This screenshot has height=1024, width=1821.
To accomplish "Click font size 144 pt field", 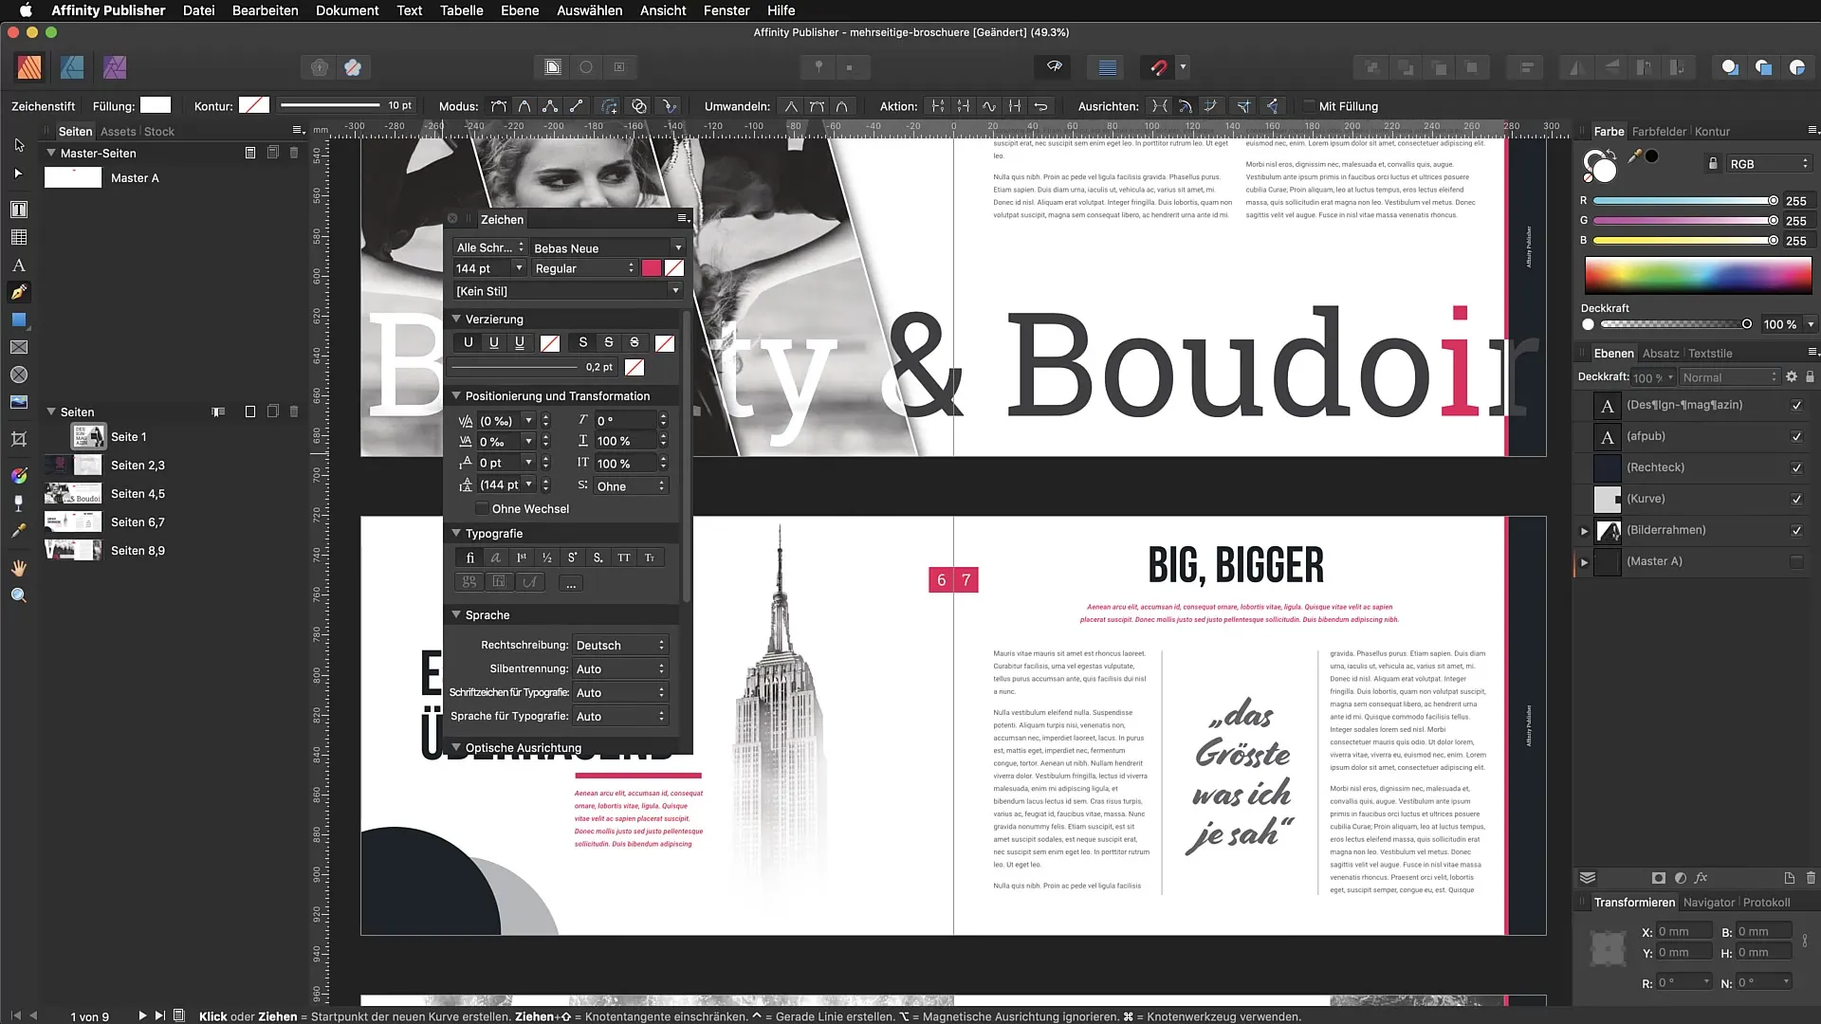I will (x=483, y=268).
